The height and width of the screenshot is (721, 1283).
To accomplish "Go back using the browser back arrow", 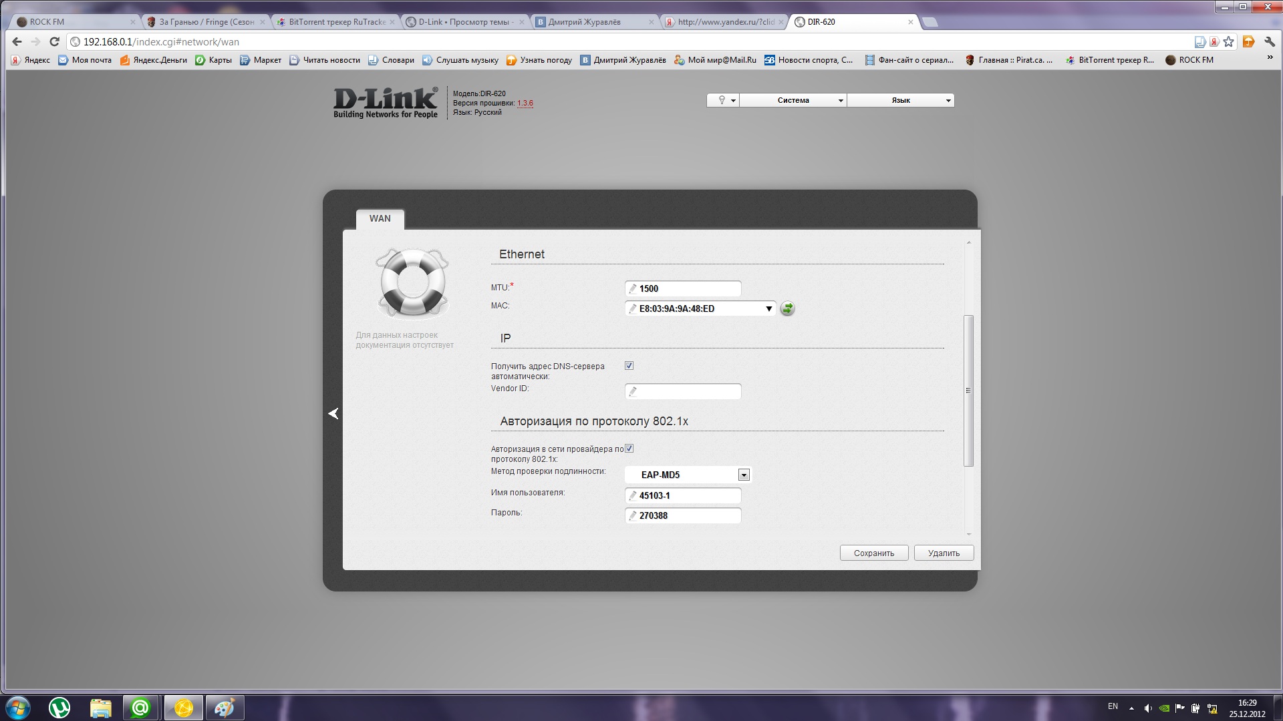I will click(x=17, y=41).
